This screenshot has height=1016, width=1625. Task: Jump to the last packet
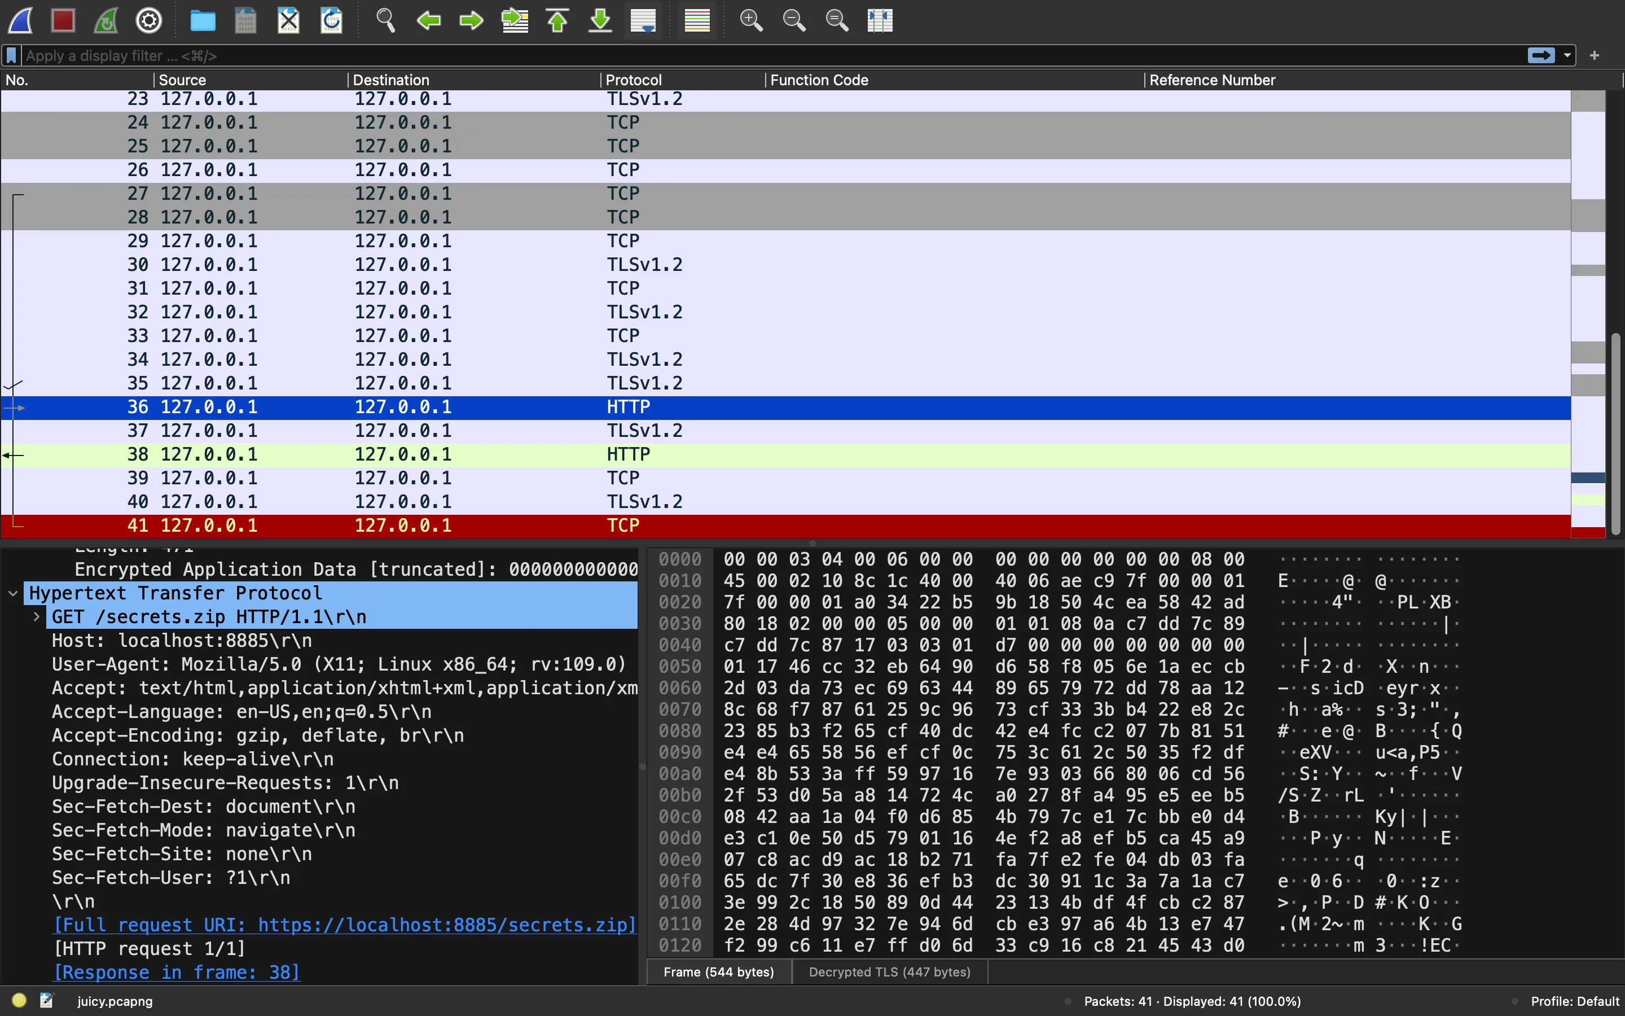(600, 20)
